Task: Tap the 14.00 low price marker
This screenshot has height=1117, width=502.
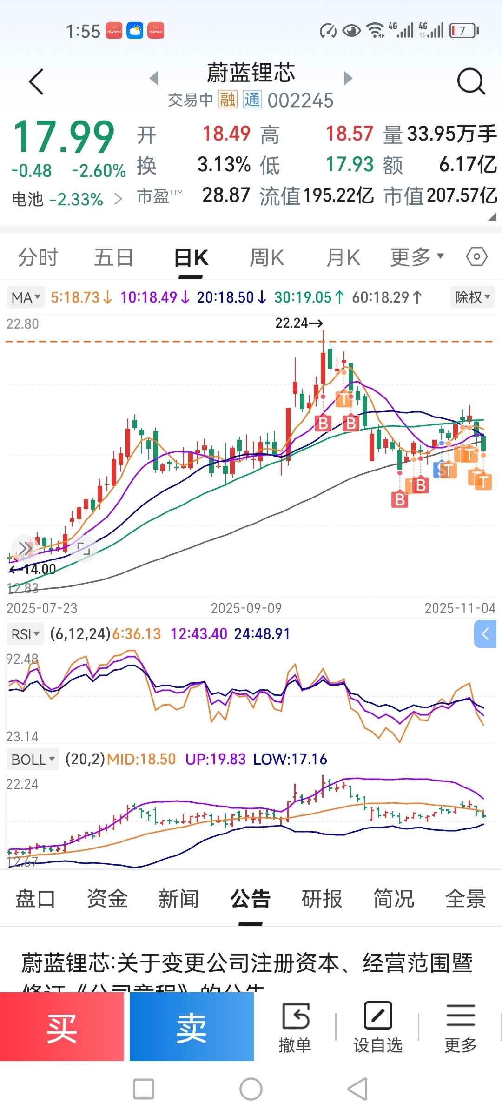Action: 33,569
